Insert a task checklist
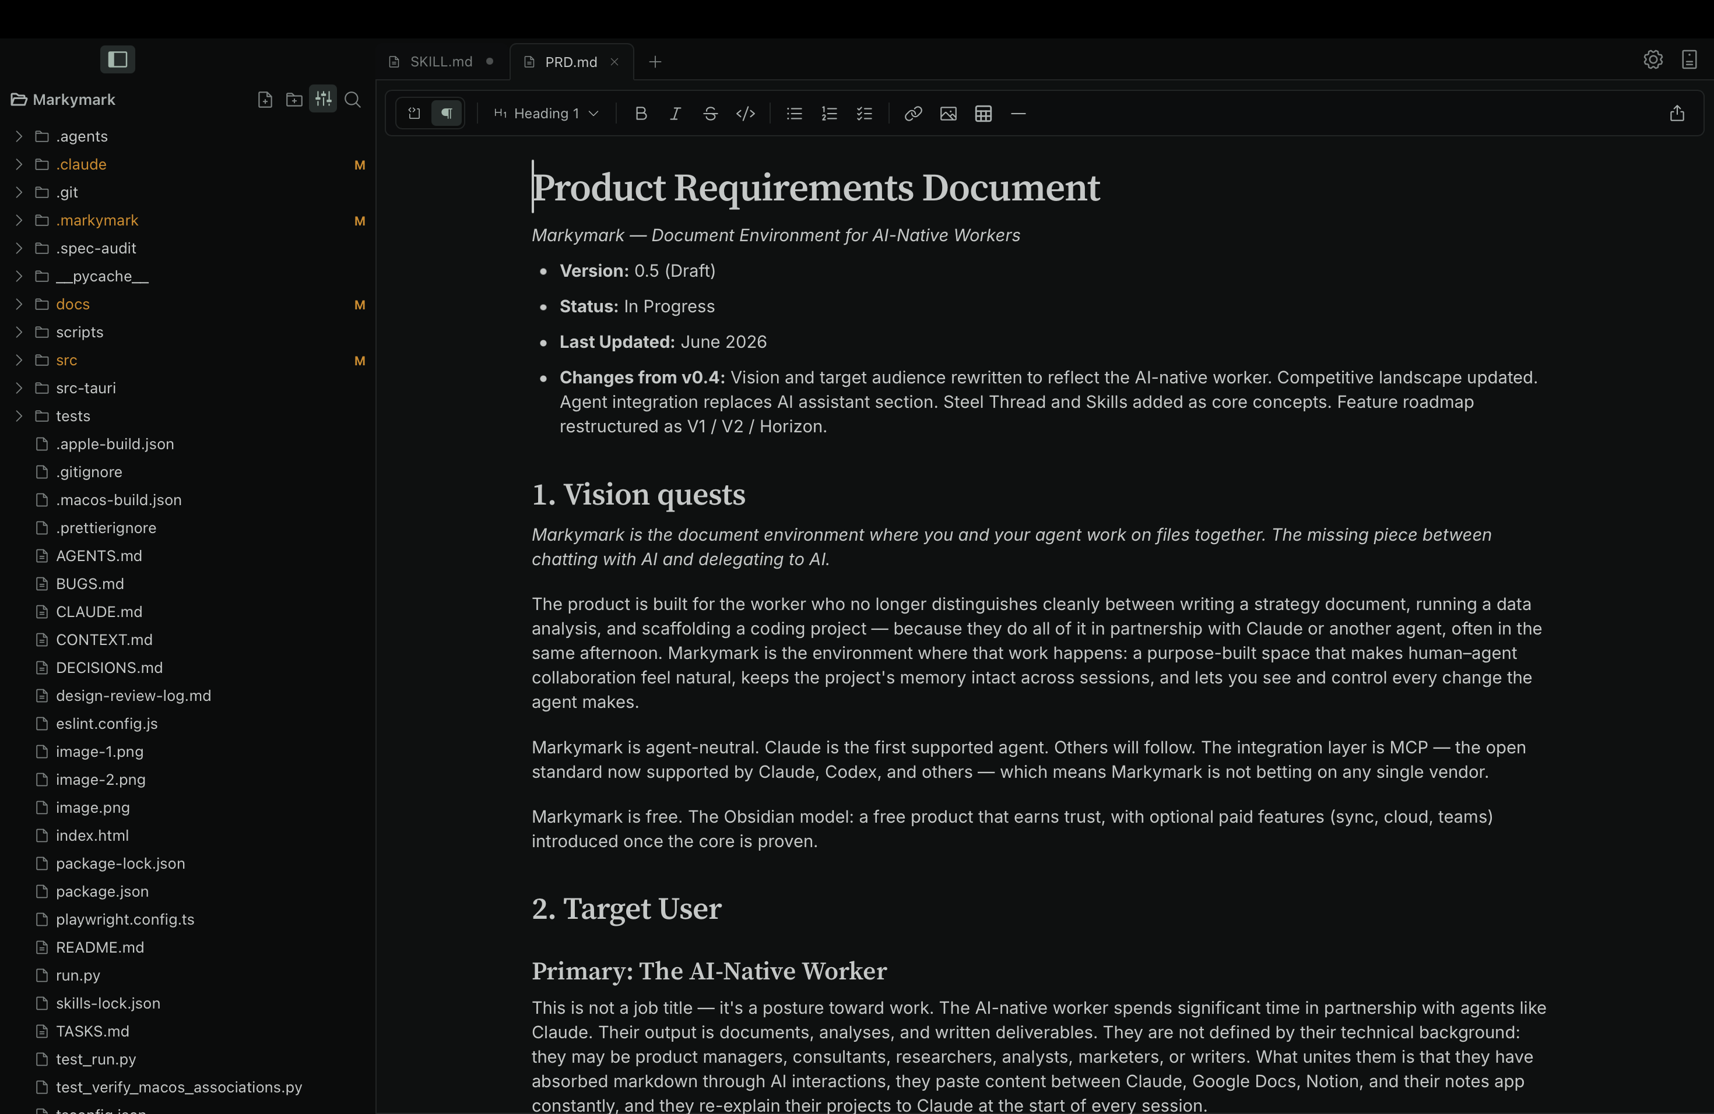1714x1114 pixels. 864,114
